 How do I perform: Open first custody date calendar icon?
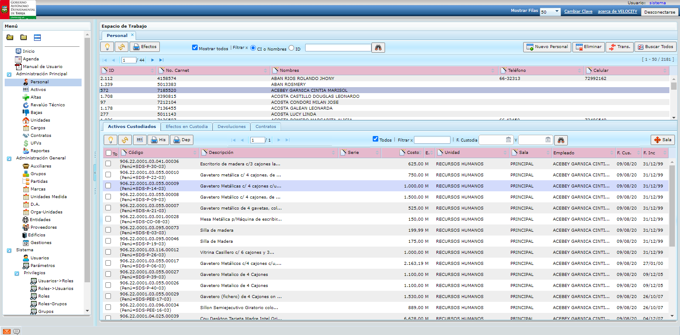pos(508,139)
